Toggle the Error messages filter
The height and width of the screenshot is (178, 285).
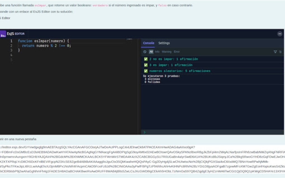click(176, 52)
